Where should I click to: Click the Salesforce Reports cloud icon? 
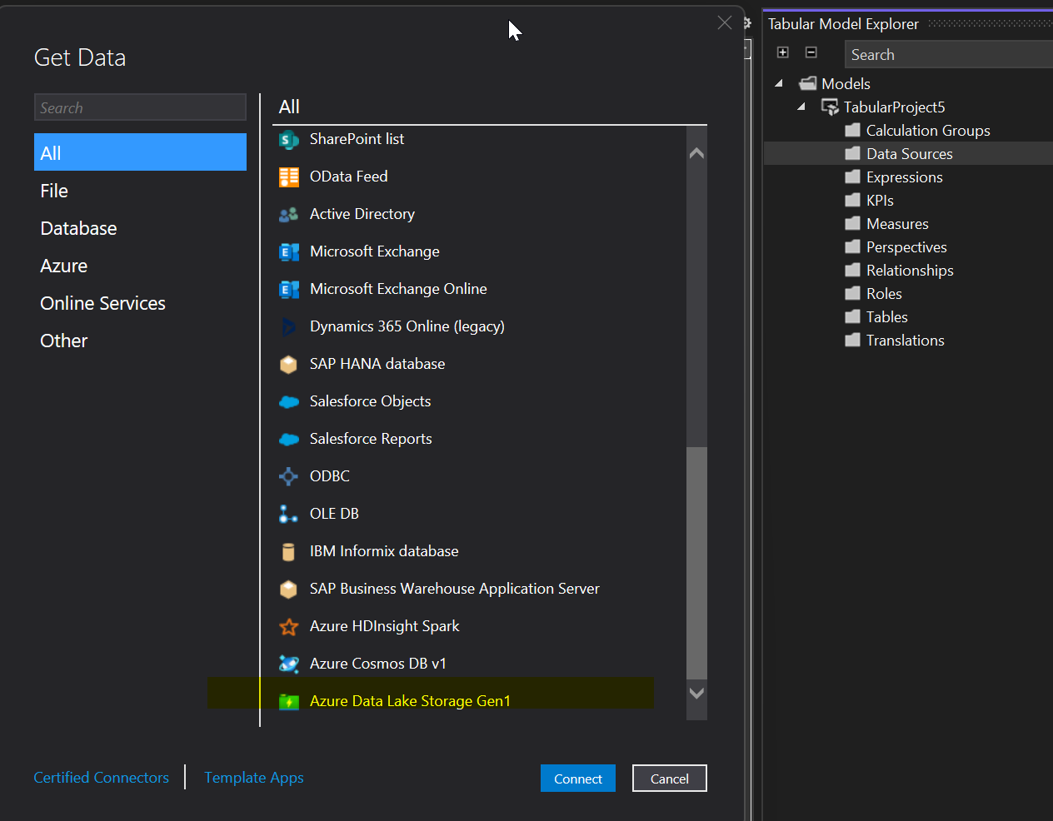tap(288, 439)
